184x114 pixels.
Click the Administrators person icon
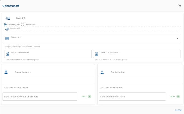[102, 72]
